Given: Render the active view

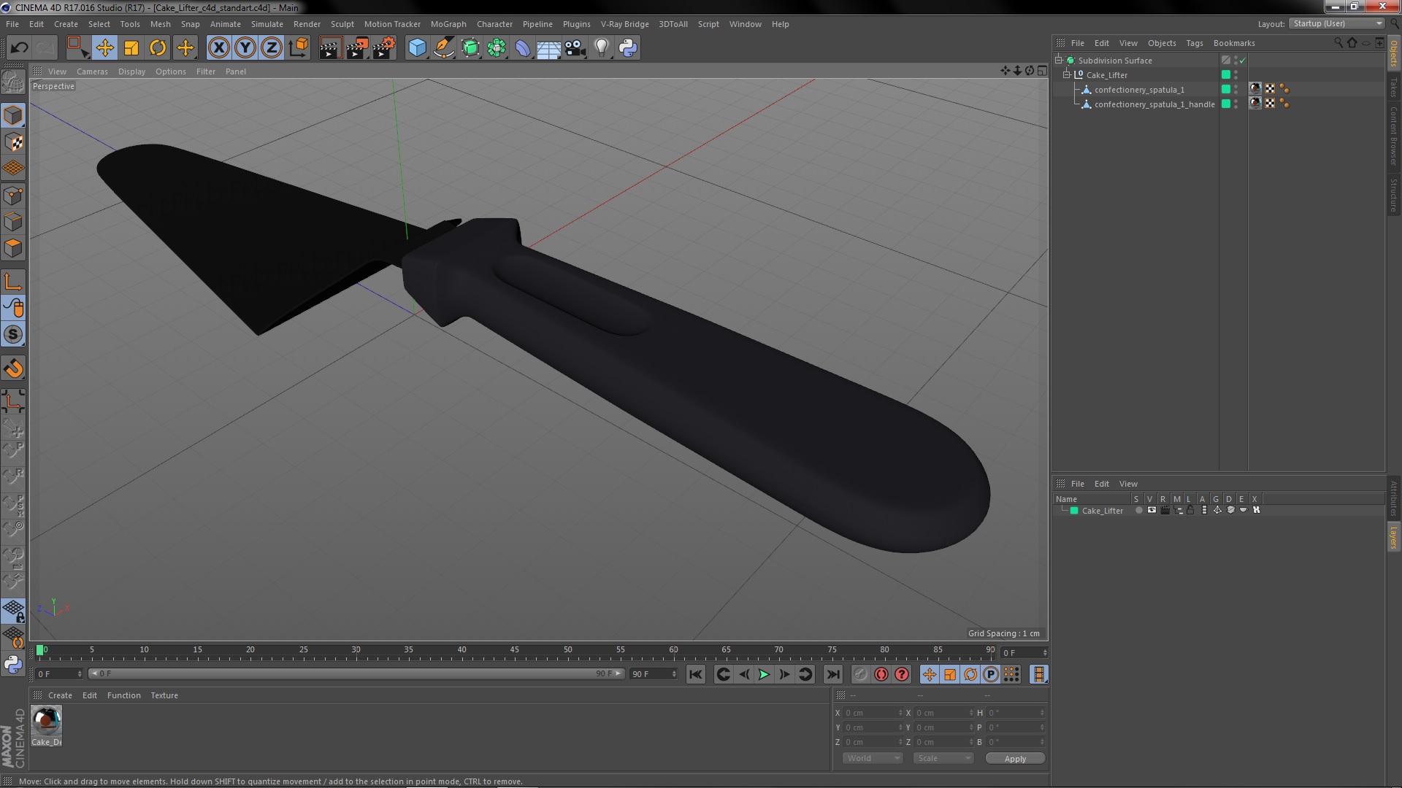Looking at the screenshot, I should tap(330, 48).
